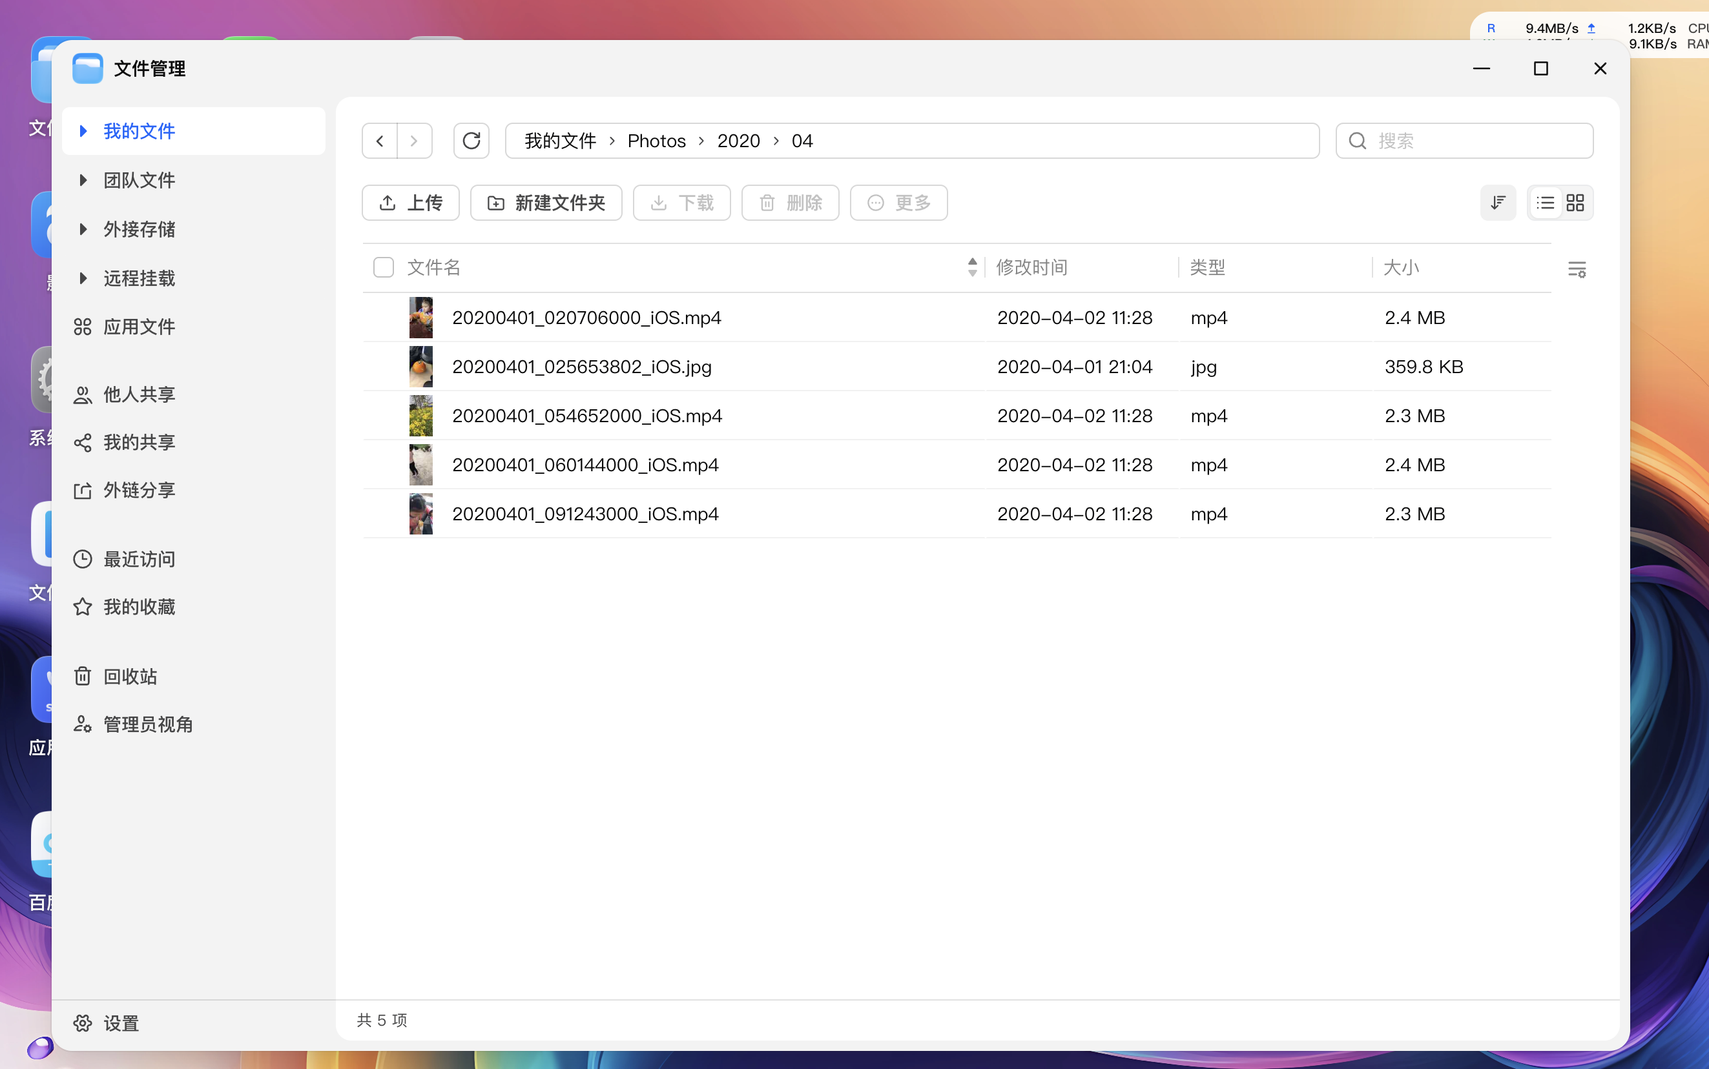This screenshot has height=1069, width=1709.
Task: Expand the 远程挂载 tree node
Action: point(83,278)
